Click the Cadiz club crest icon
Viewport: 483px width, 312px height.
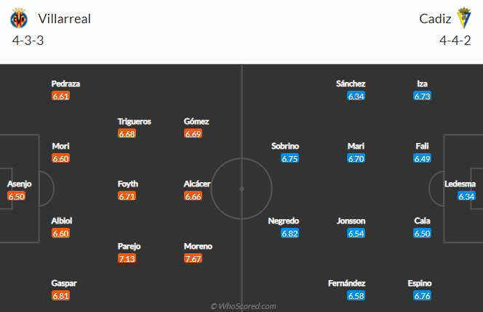(464, 18)
